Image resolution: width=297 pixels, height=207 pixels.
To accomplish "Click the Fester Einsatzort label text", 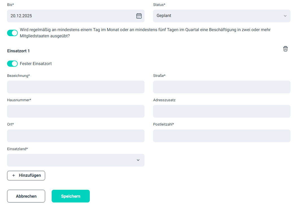I will [x=36, y=64].
